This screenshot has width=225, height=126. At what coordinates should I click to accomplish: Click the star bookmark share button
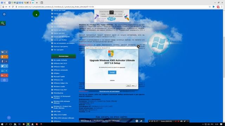tap(4, 80)
